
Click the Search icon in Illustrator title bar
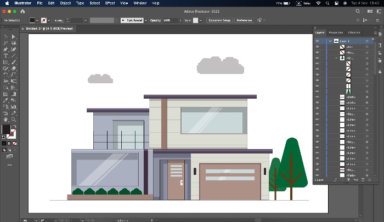[358, 12]
